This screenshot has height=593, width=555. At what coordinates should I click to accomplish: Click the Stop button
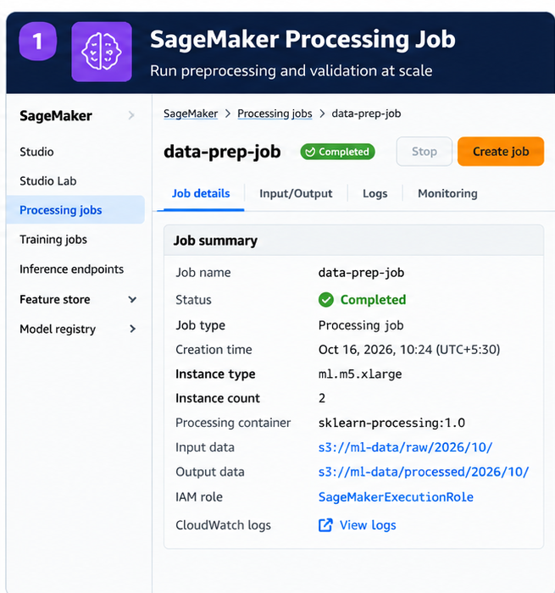coord(425,152)
